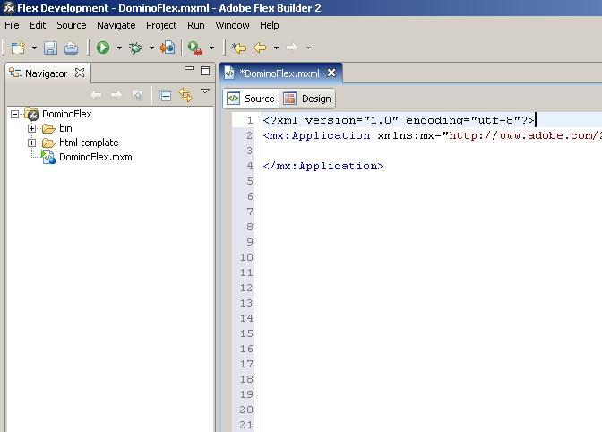Open the Back history dropdown arrow
This screenshot has height=432, width=602.
(x=276, y=48)
